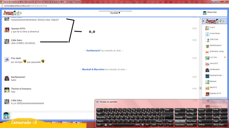
Task: Expand the Ayudas dropdown menu
Action: click(x=115, y=13)
